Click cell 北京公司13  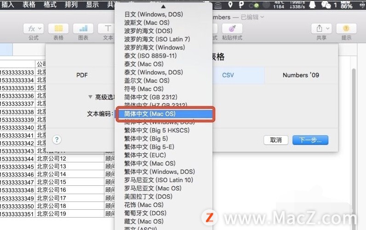[69, 167]
